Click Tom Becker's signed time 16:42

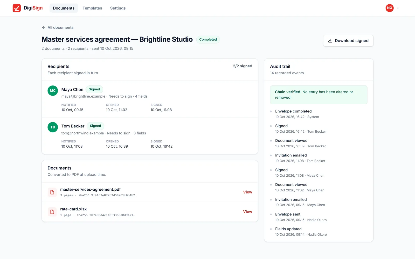pos(161,146)
